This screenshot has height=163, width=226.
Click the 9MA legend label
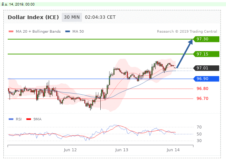point(37,119)
